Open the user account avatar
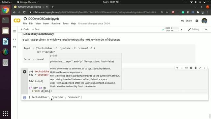This screenshot has height=119, width=211. (204, 21)
